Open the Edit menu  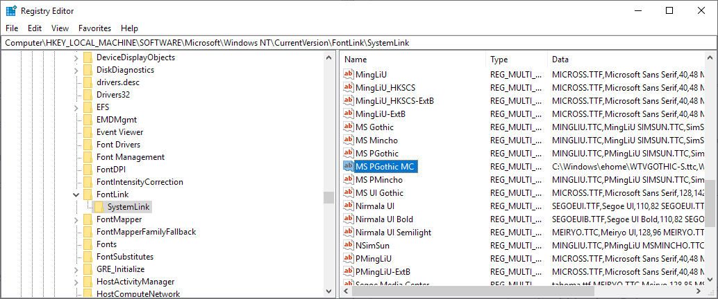click(35, 28)
